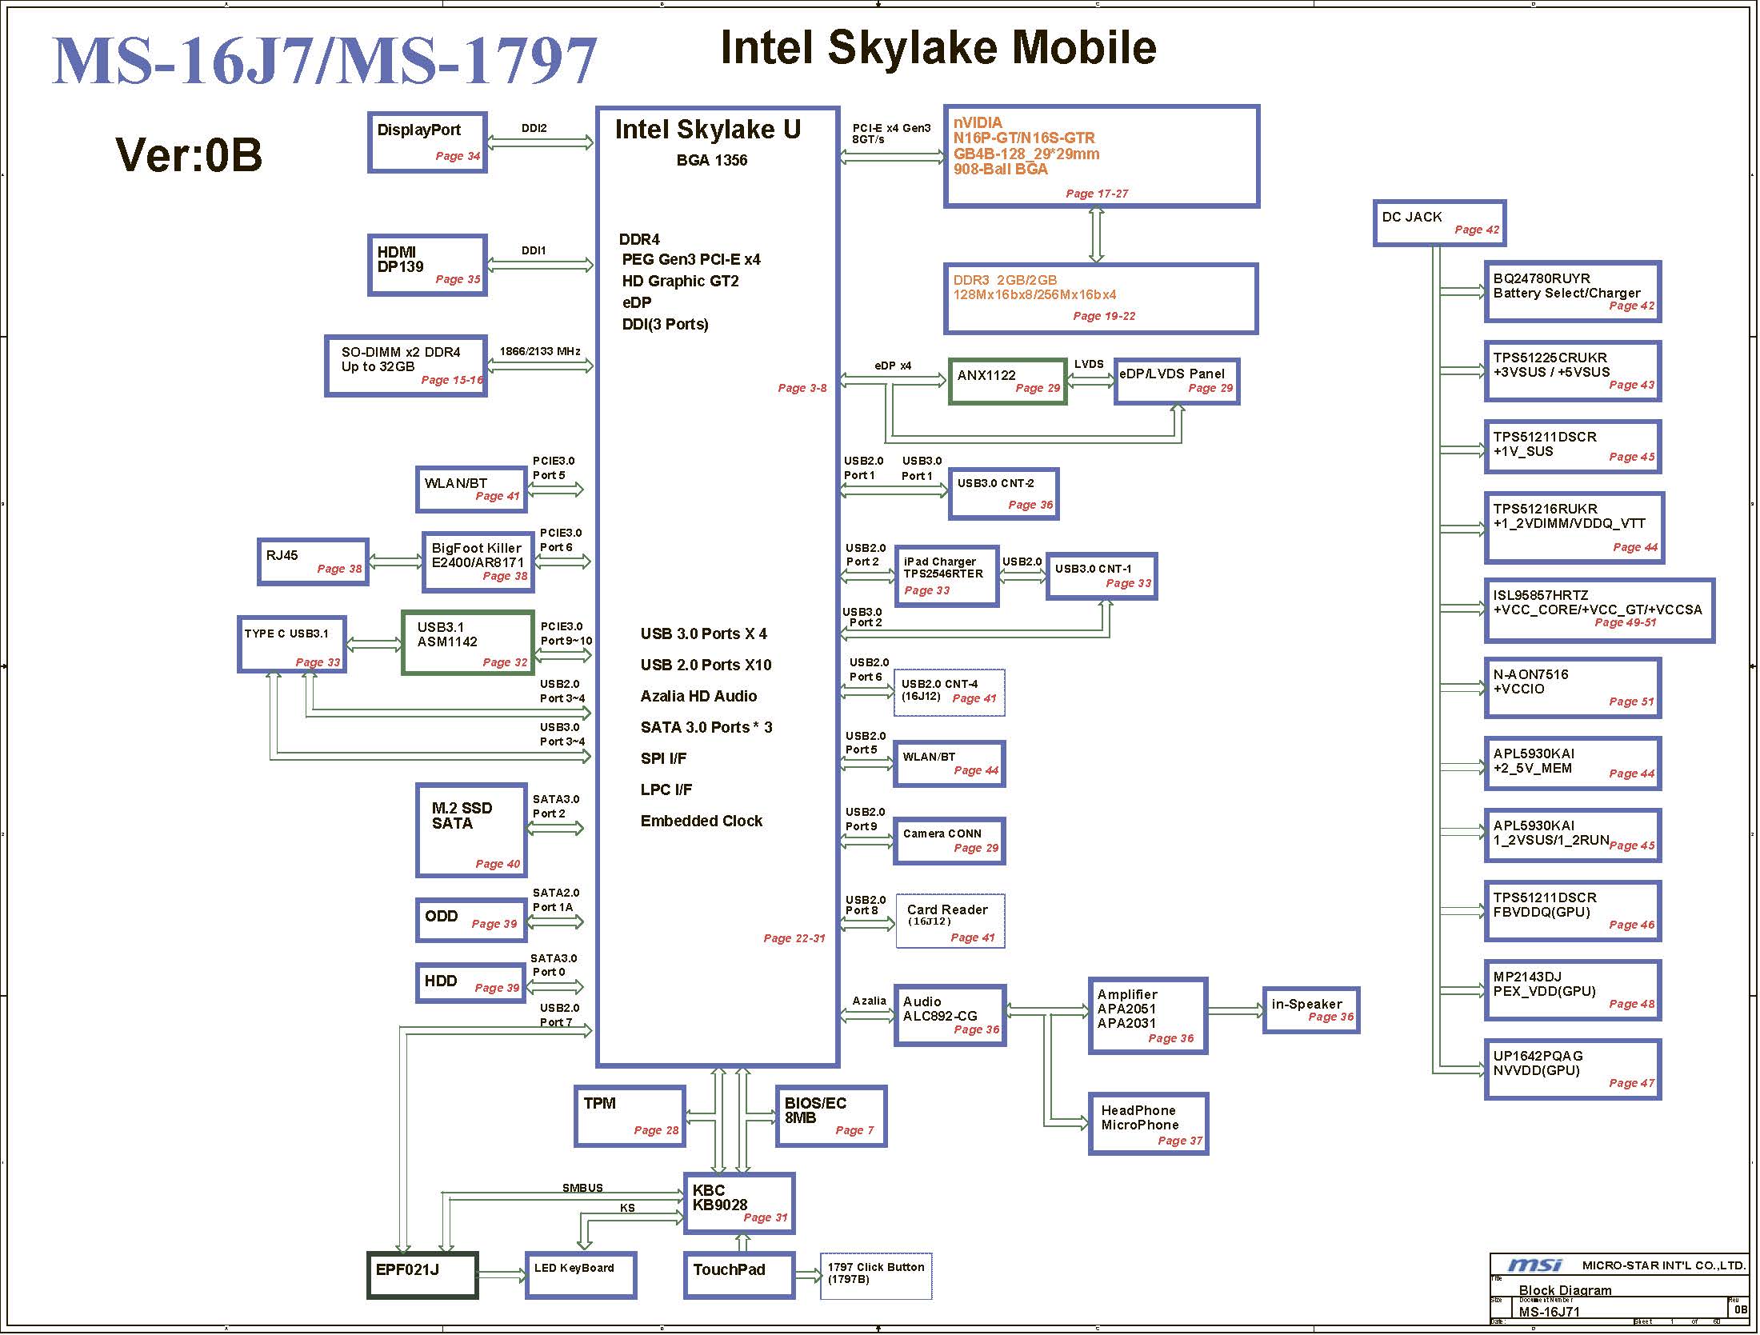The width and height of the screenshot is (1760, 1335).
Task: Select the "+1V_SUS" rail label
Action: [x=1523, y=451]
